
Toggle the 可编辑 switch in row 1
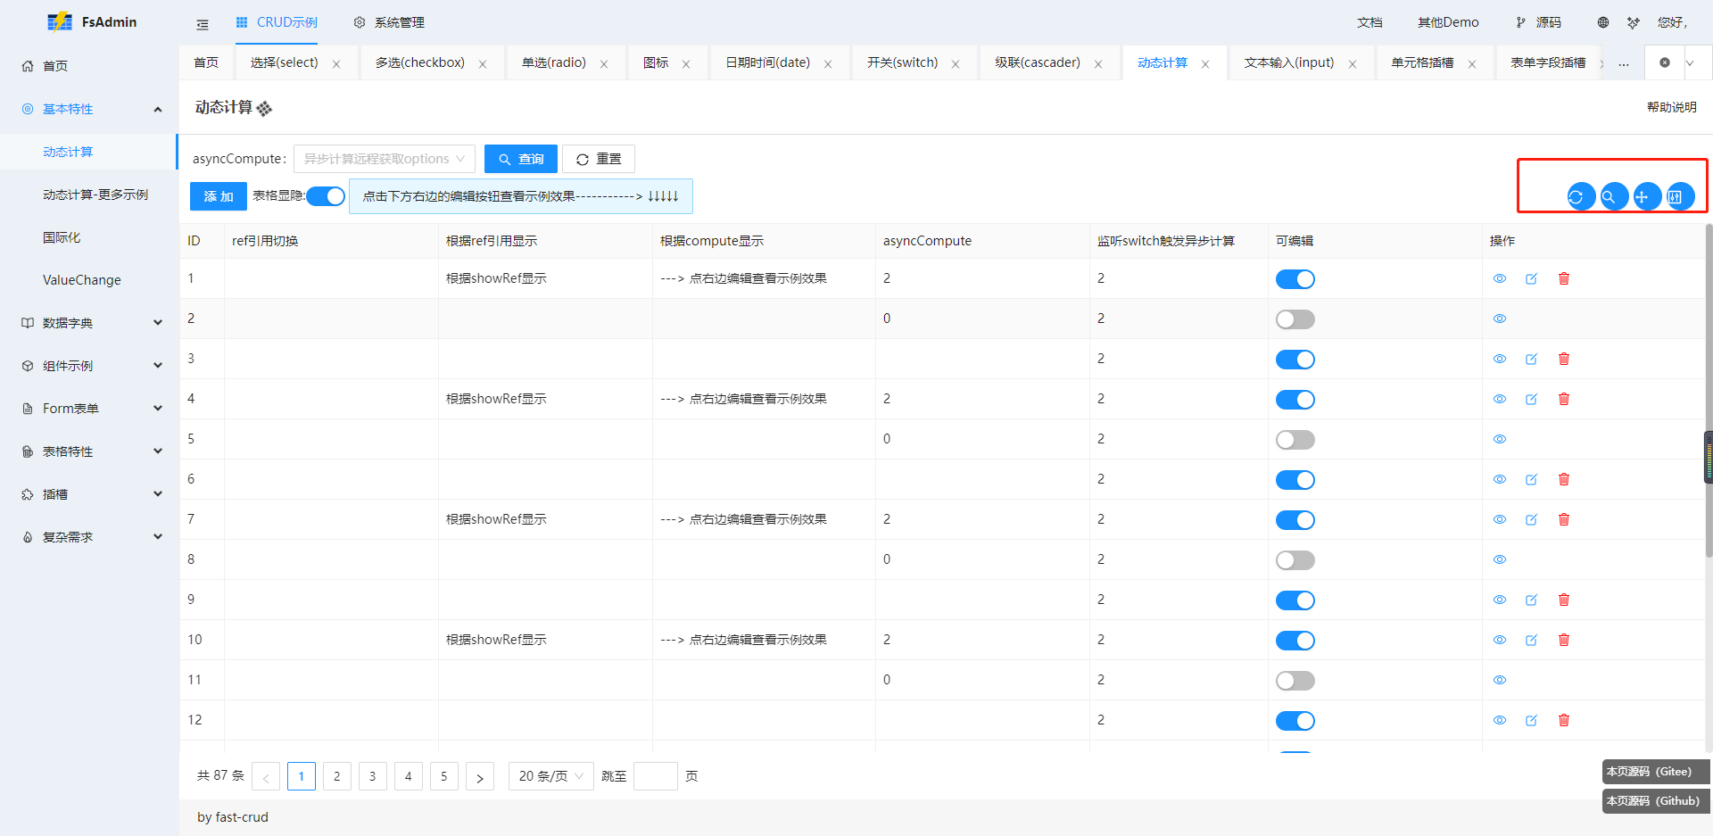pos(1295,279)
